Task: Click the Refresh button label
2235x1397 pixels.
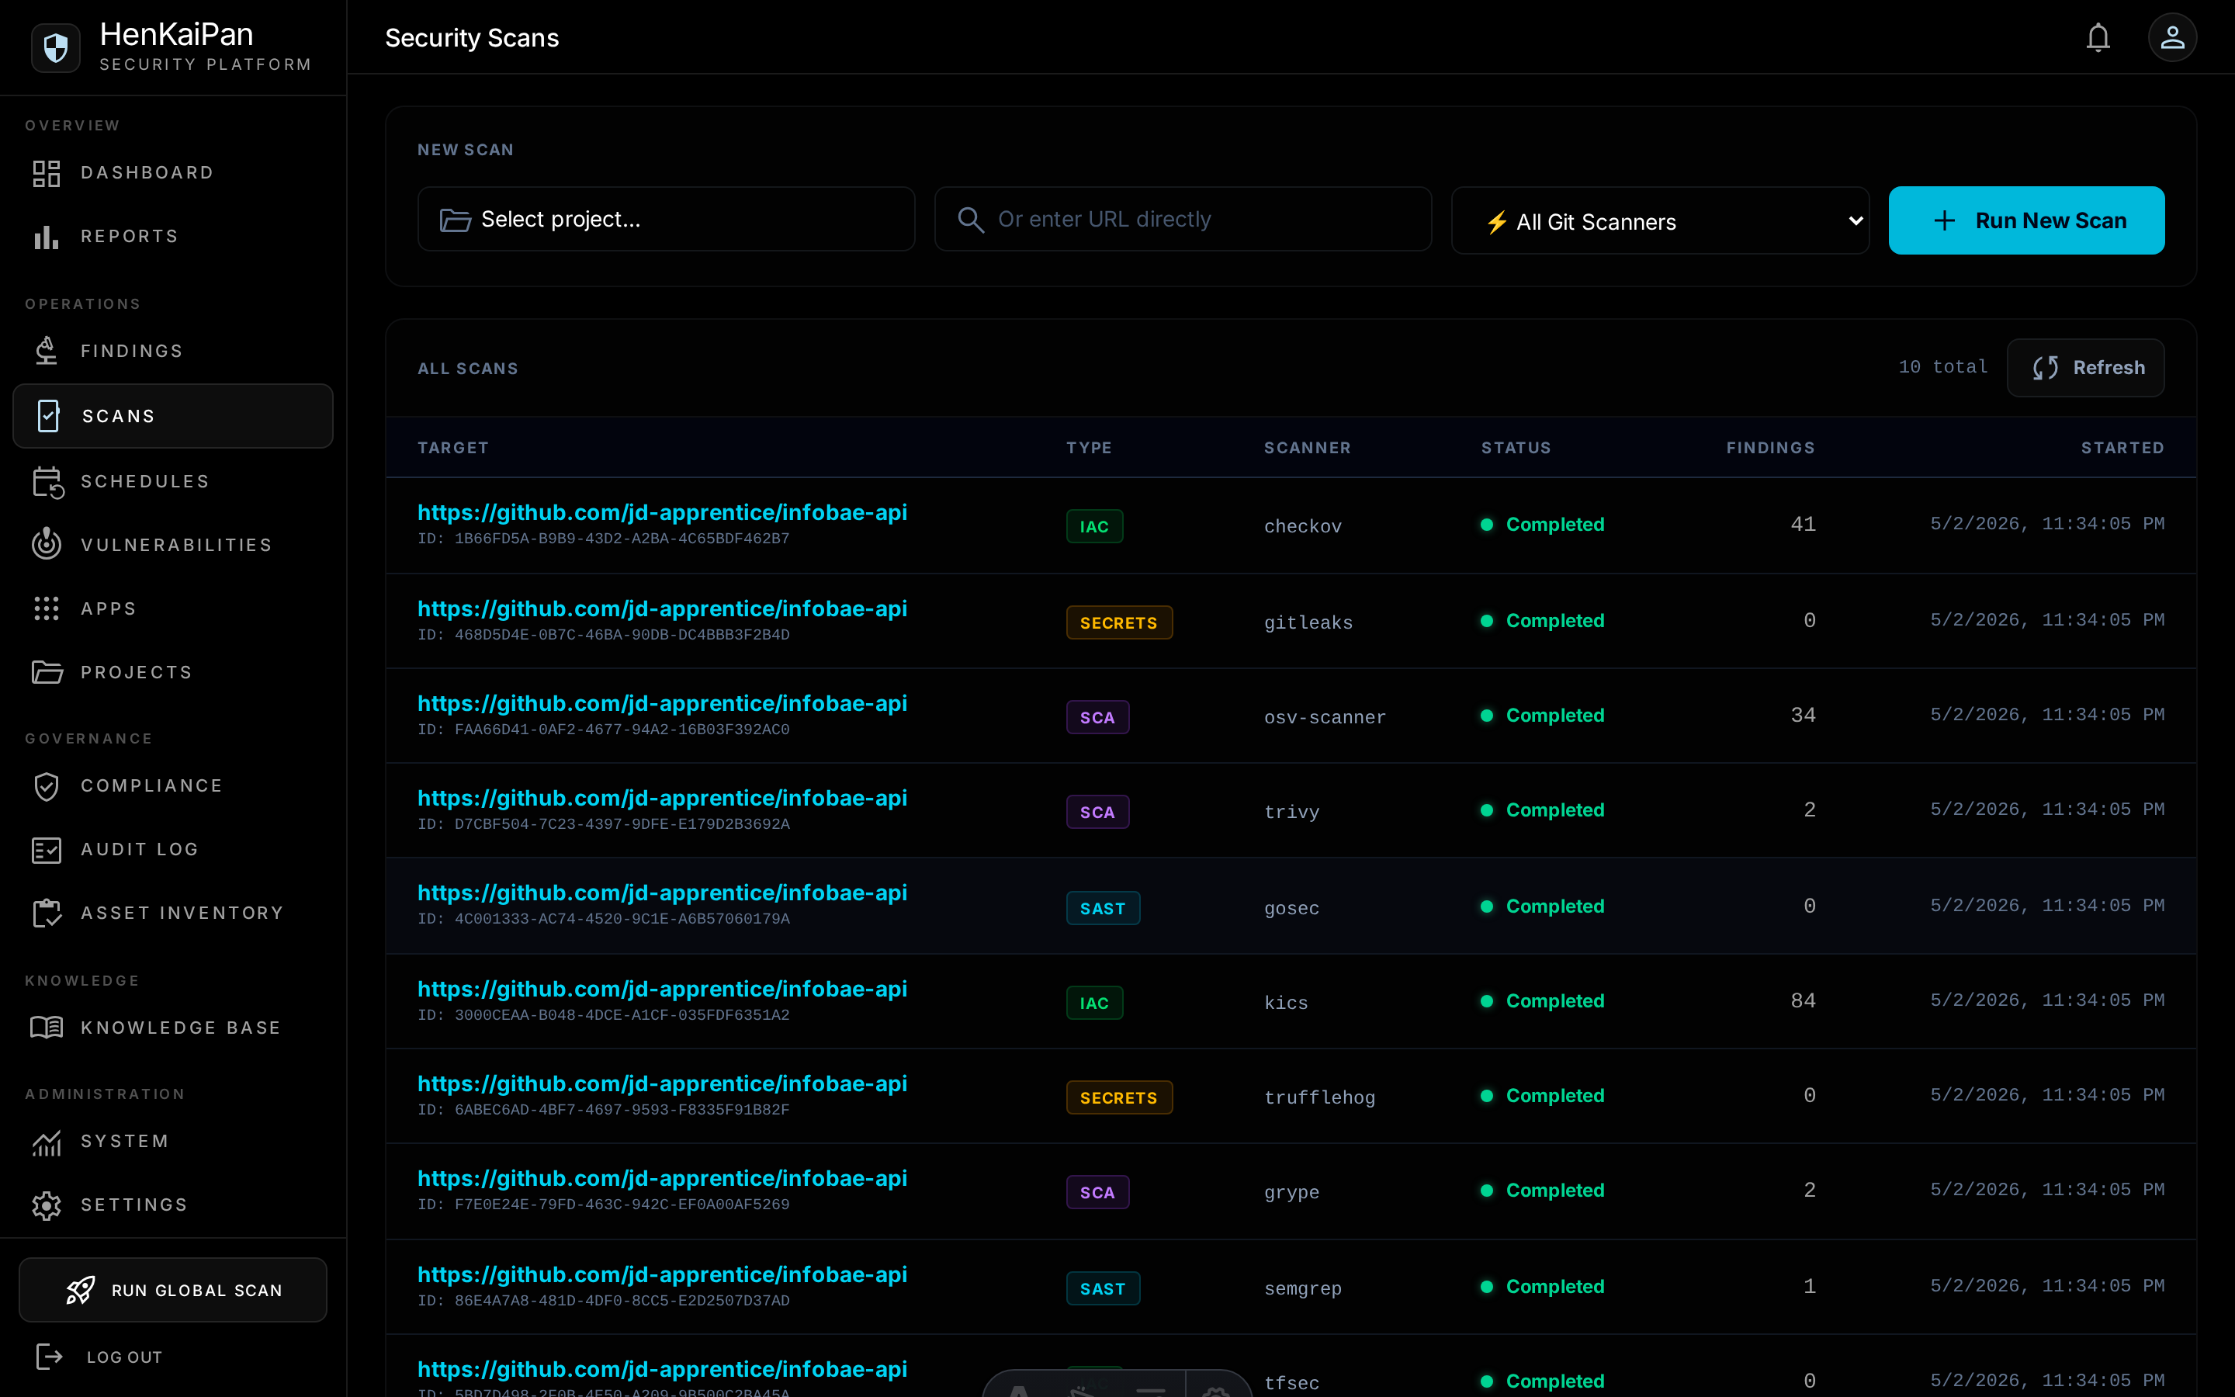Action: pos(2109,368)
